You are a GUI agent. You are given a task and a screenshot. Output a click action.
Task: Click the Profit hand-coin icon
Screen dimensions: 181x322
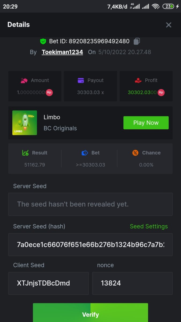click(138, 80)
